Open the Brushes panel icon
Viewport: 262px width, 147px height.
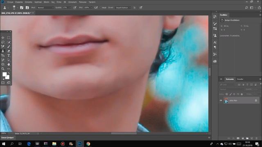(215, 24)
